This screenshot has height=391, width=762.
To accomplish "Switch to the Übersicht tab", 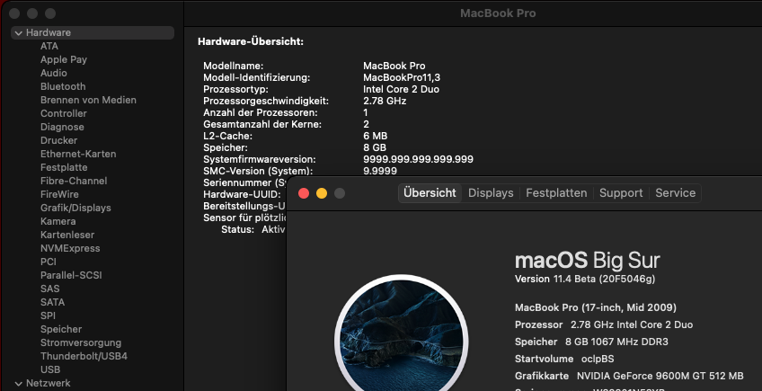I will click(x=430, y=193).
